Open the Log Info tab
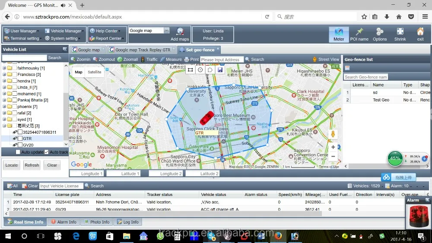 click(128, 222)
